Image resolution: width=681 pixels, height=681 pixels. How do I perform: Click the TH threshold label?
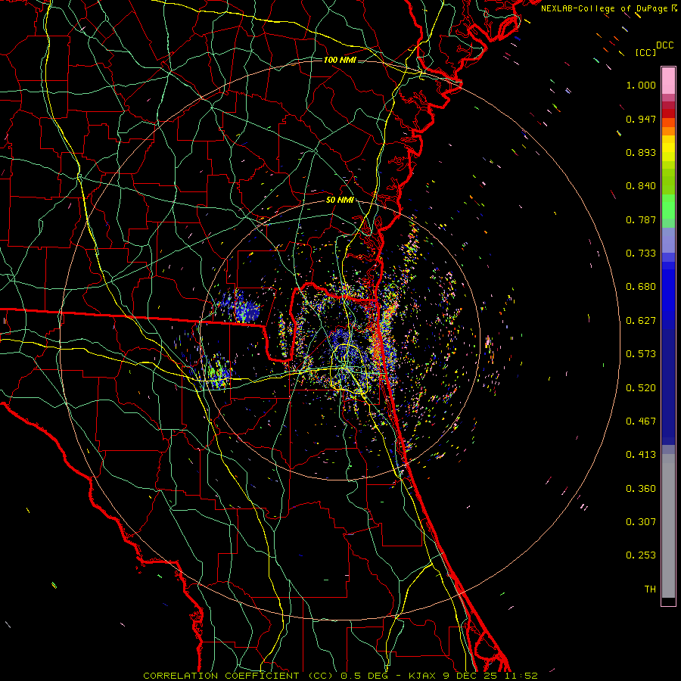coord(650,589)
